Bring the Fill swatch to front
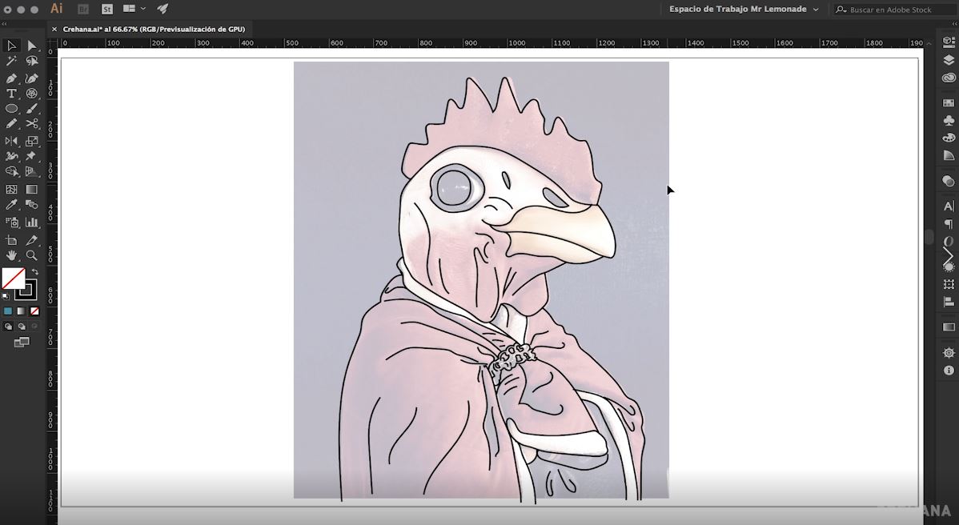This screenshot has width=959, height=525. point(14,279)
